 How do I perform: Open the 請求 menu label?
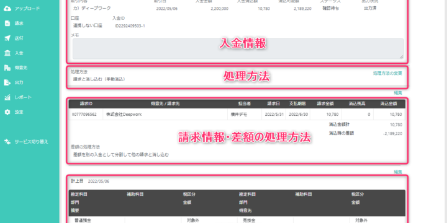(x=19, y=24)
